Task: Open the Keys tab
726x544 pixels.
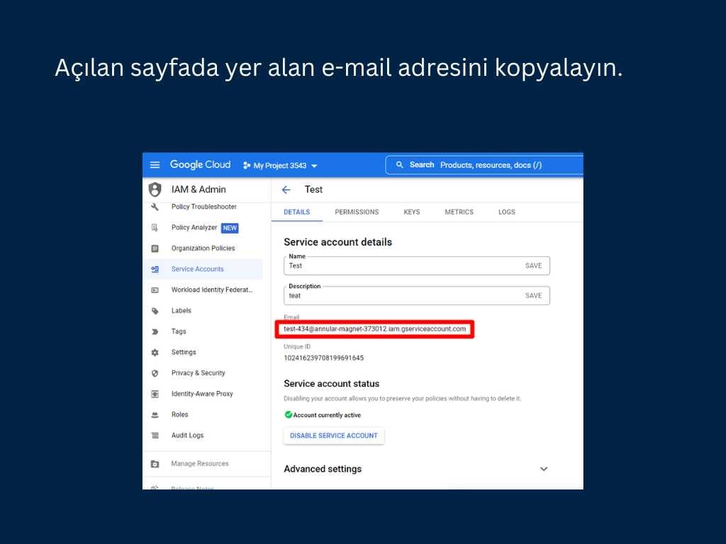Action: click(x=412, y=212)
